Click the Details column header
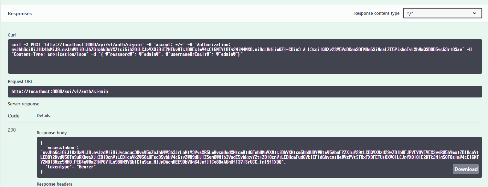Viewport: 488px width, 187px height. [x=43, y=116]
